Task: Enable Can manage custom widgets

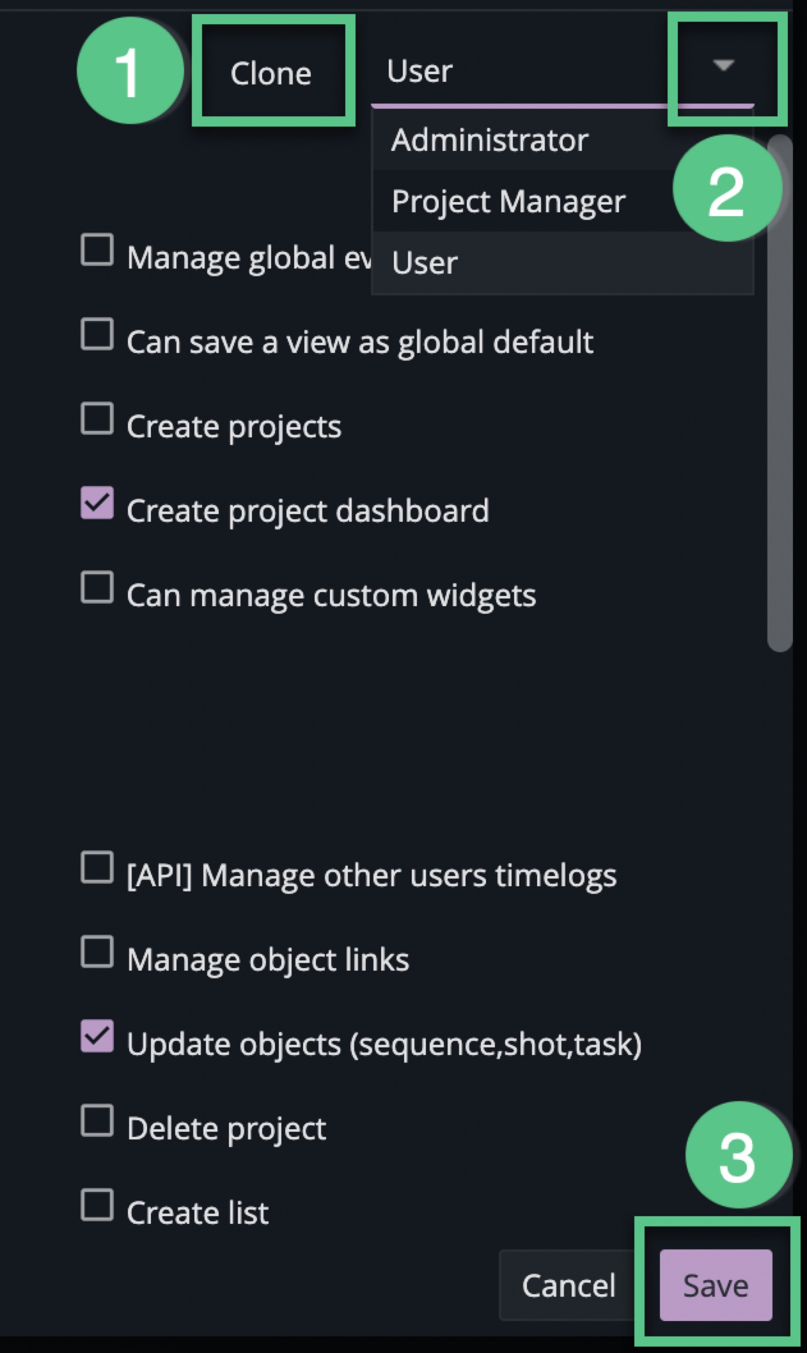Action: click(x=97, y=588)
